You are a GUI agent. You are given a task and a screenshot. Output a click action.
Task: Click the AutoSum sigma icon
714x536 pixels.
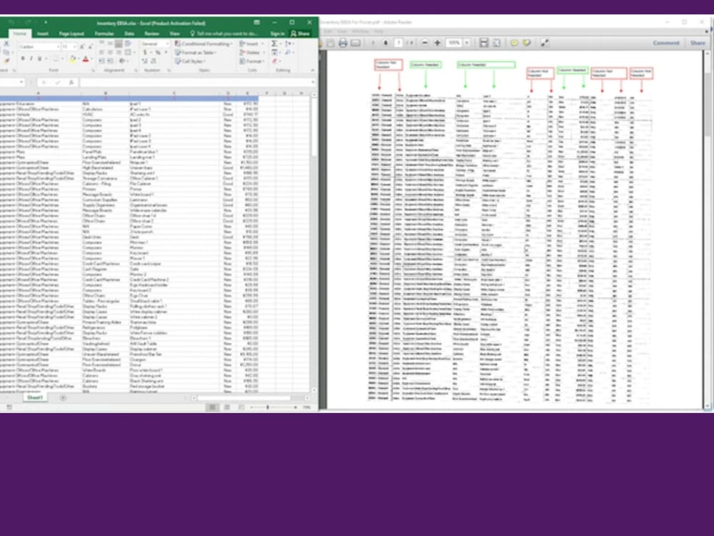(274, 44)
